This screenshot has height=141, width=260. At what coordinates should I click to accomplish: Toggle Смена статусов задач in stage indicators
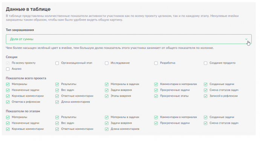tap(205, 123)
